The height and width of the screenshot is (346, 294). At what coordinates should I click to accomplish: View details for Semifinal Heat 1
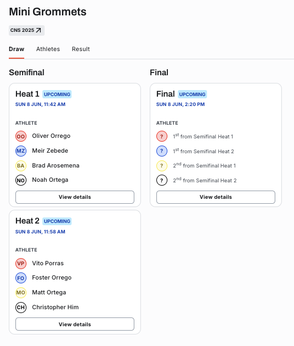(x=75, y=197)
